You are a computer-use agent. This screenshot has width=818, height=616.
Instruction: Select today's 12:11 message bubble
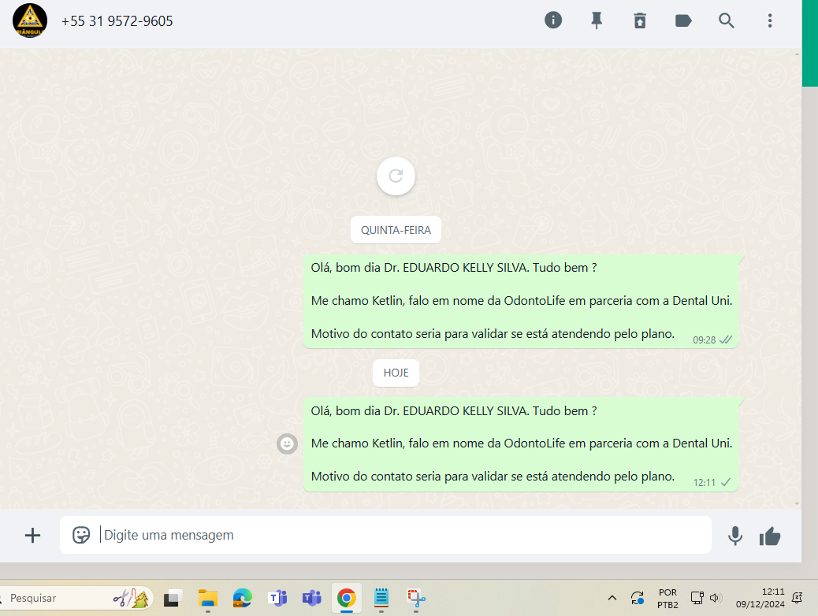click(x=521, y=444)
